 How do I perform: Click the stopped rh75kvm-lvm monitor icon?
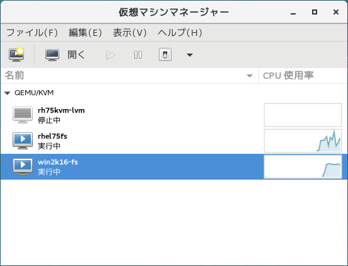(x=23, y=115)
